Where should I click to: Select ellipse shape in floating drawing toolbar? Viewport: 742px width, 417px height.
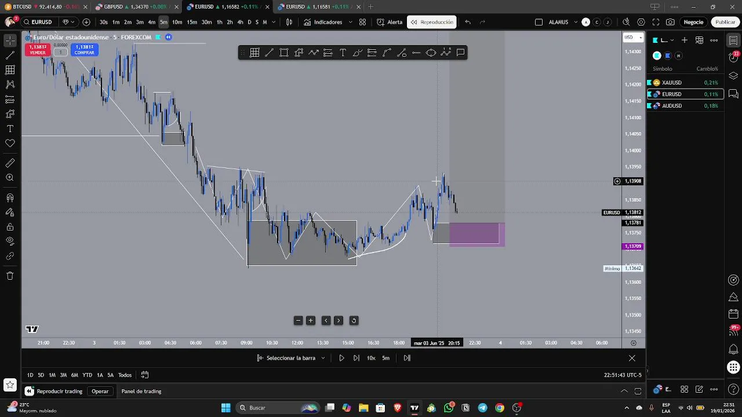(x=431, y=53)
